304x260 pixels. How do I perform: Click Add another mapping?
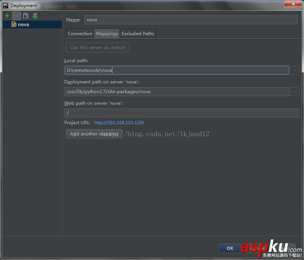[94, 134]
